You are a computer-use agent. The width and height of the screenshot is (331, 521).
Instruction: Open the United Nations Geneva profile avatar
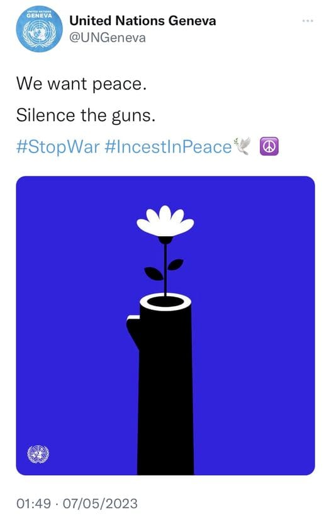(x=40, y=28)
